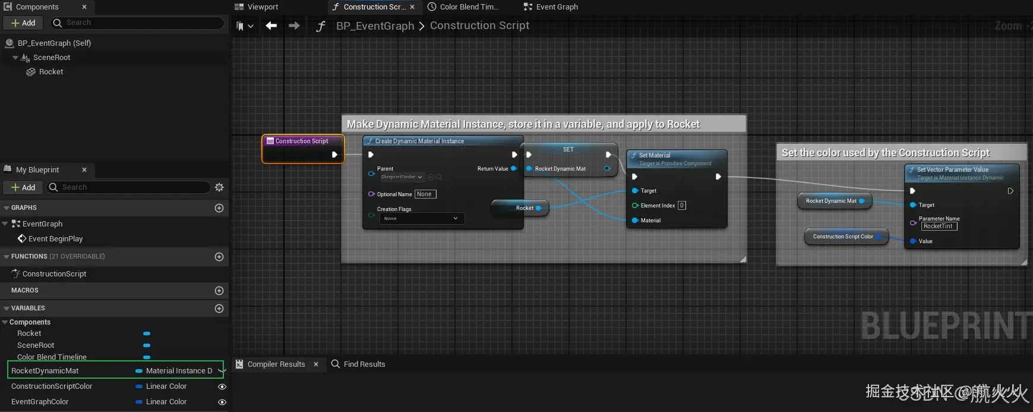Click the Set Material node header

click(677, 159)
